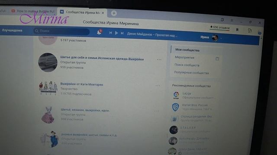Open more options for Шитье, вязание group
This screenshot has width=277, height=155.
point(156,111)
